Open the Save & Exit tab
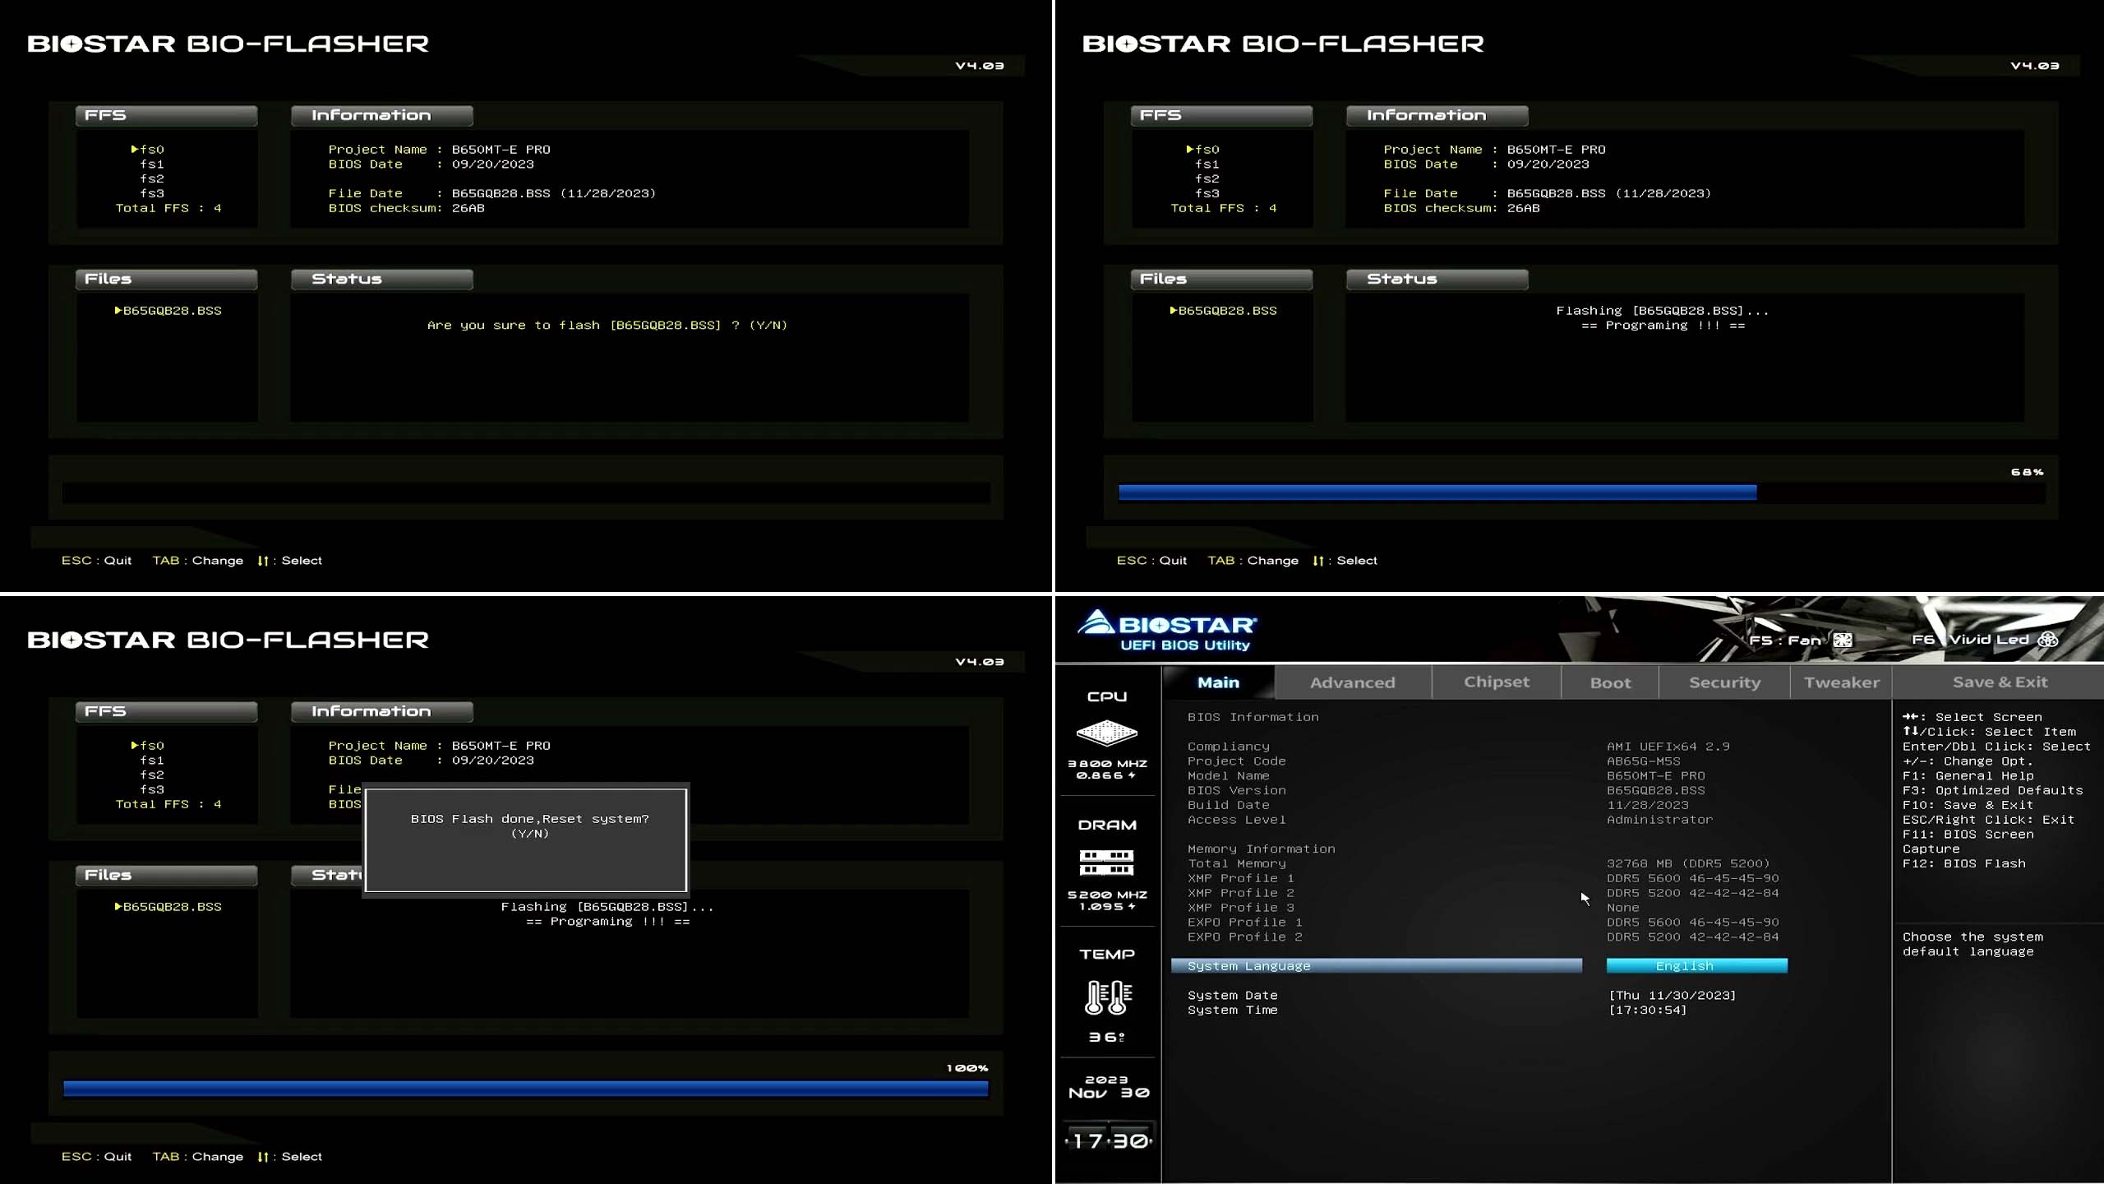The width and height of the screenshot is (2104, 1184). pos(1999,682)
